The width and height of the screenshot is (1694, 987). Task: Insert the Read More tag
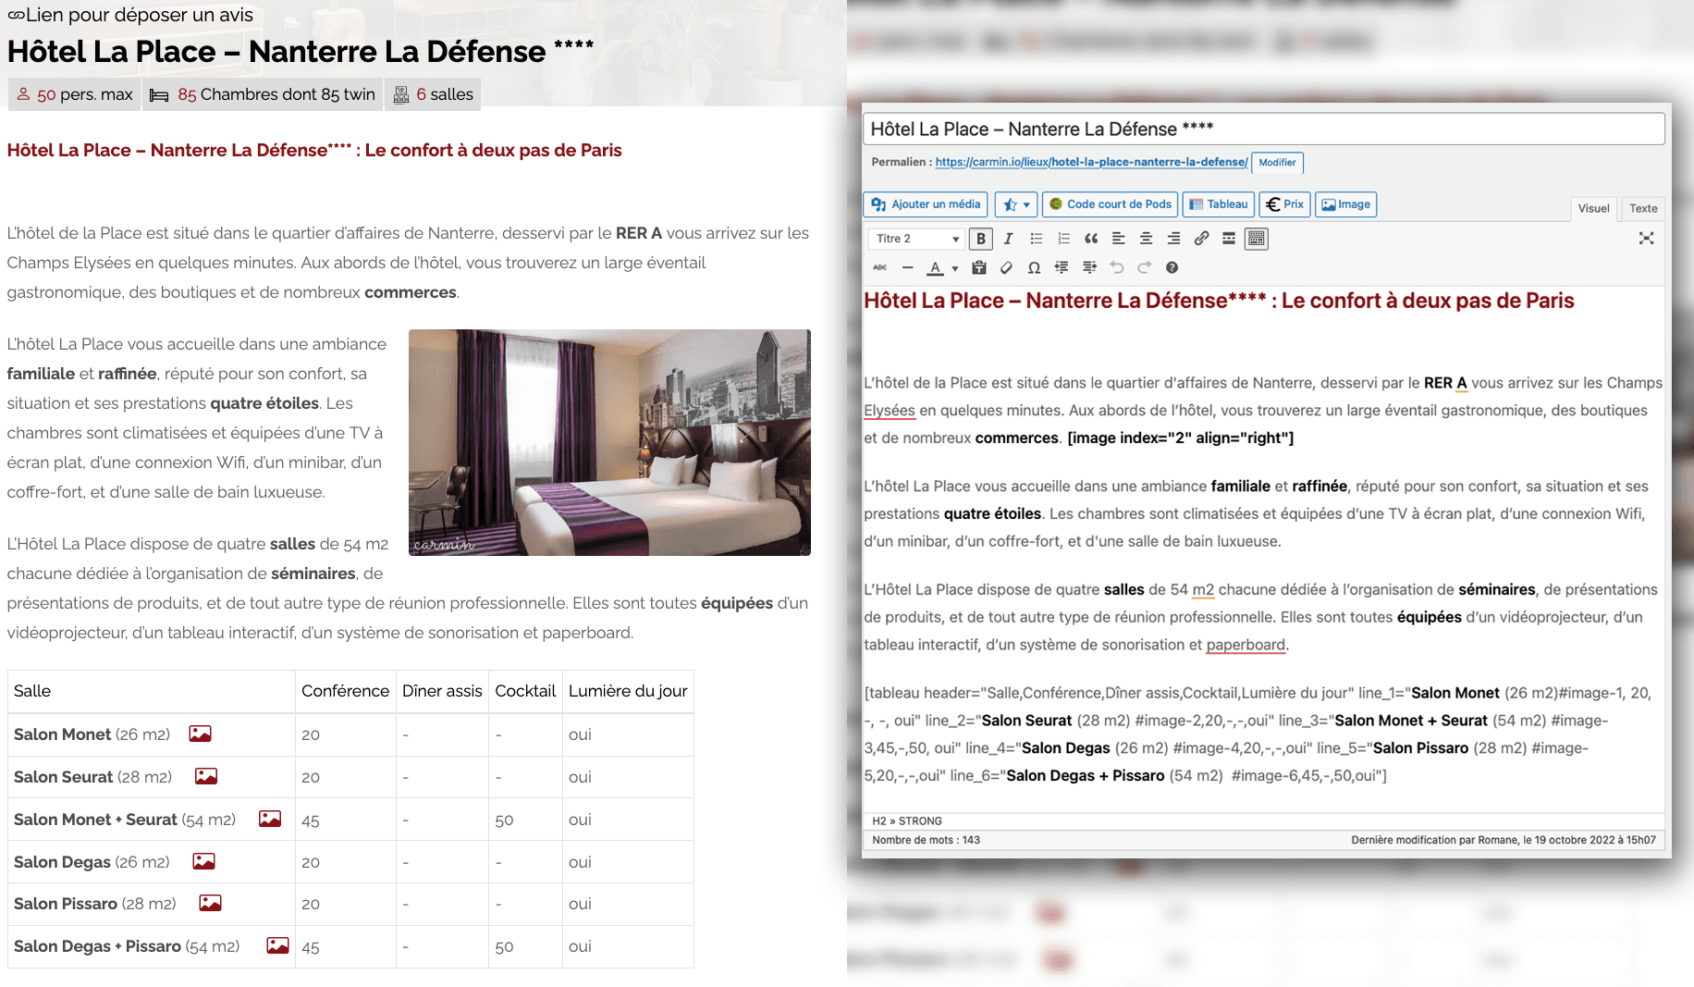[1229, 239]
